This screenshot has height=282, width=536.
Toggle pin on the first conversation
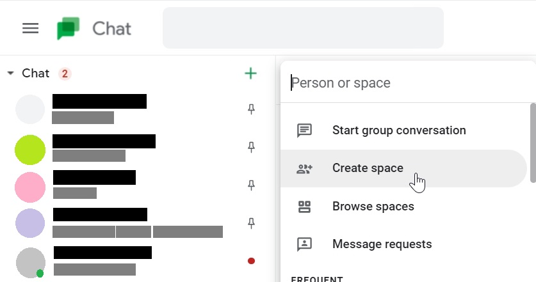[x=251, y=109]
